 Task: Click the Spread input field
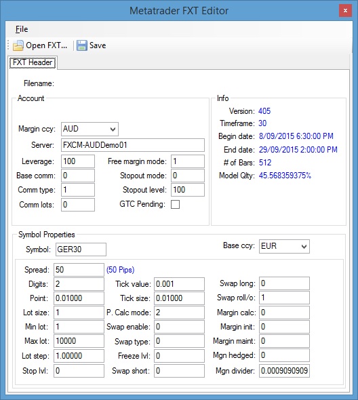tap(79, 270)
